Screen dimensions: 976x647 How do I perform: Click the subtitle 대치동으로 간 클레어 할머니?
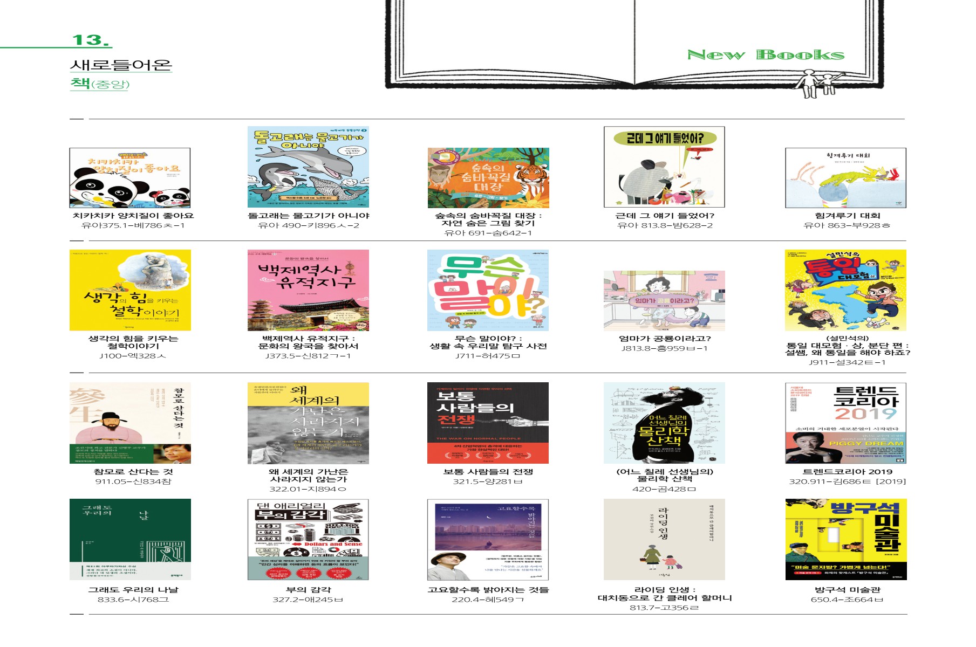pyautogui.click(x=665, y=598)
